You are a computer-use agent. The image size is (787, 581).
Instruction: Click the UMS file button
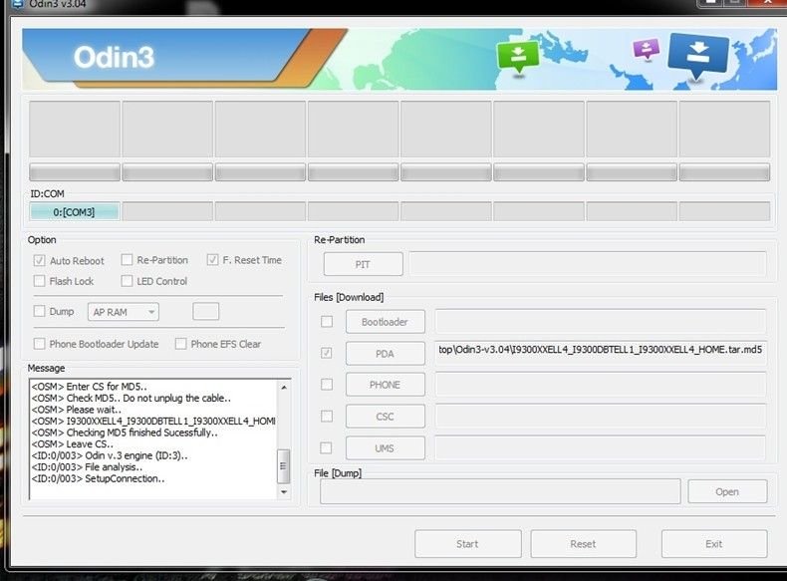(x=385, y=447)
